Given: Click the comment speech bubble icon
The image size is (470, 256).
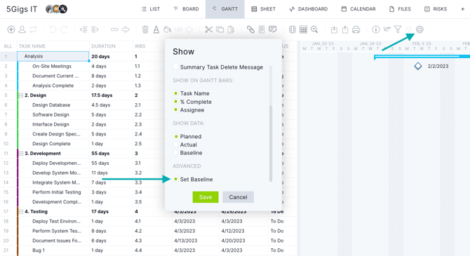Looking at the screenshot, I should click(272, 29).
